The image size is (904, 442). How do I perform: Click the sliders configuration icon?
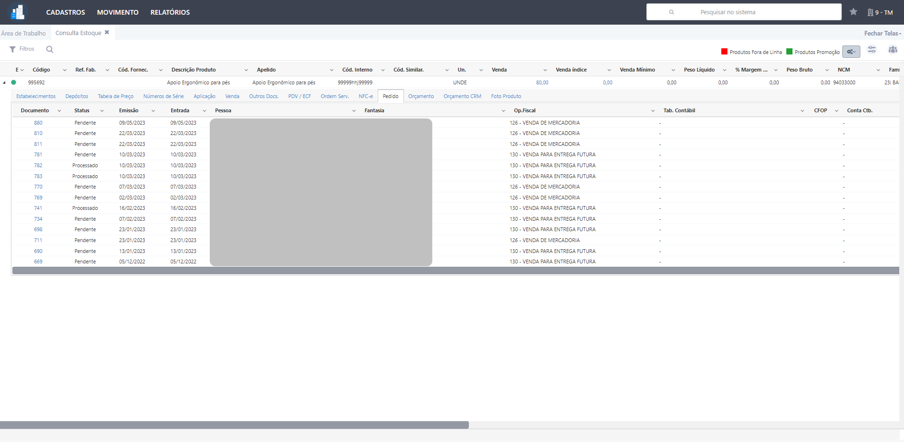pyautogui.click(x=872, y=50)
